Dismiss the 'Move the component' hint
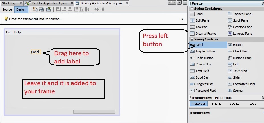 (182, 19)
